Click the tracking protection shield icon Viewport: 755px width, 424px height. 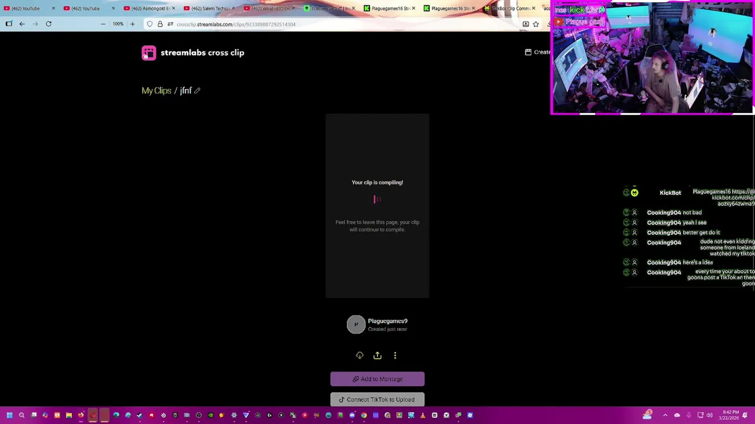(150, 24)
